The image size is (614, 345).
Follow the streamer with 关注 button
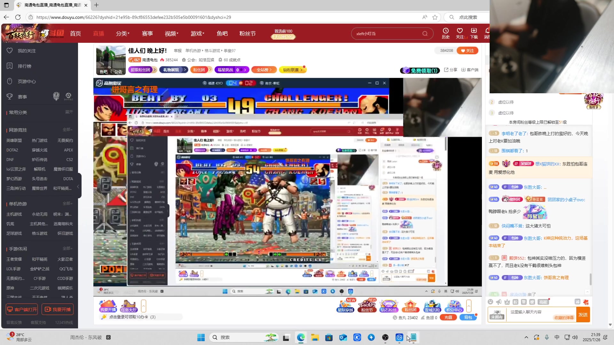coord(468,50)
